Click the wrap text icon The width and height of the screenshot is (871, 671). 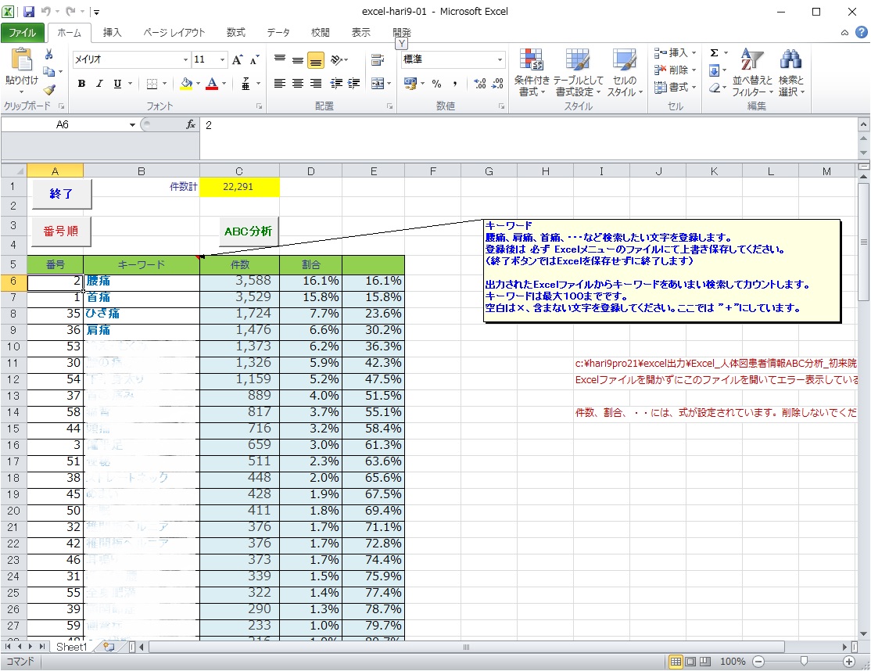(x=378, y=60)
